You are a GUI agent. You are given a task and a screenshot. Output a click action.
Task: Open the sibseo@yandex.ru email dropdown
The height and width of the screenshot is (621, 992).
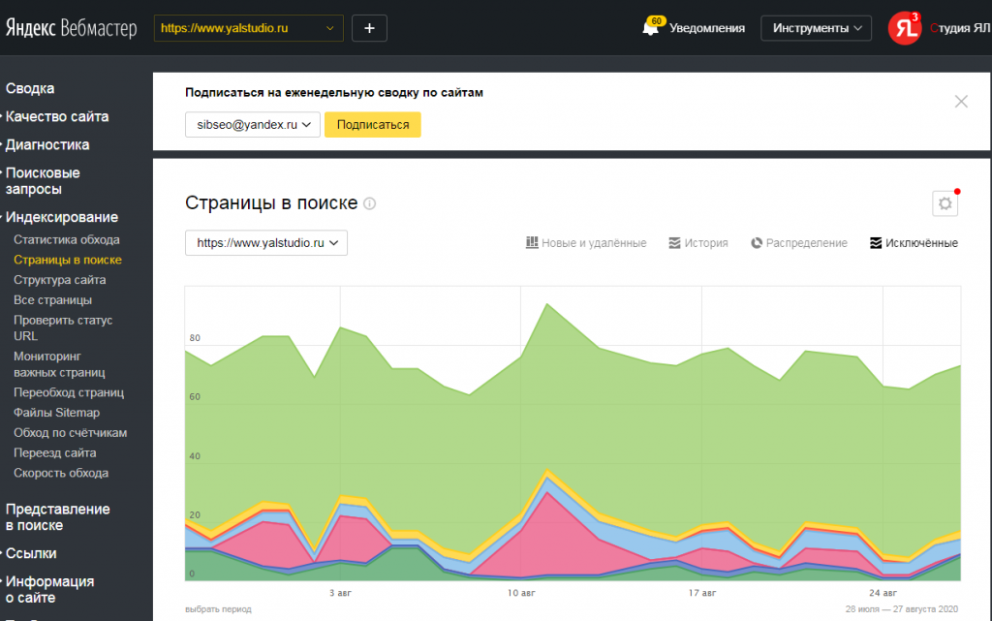(253, 125)
